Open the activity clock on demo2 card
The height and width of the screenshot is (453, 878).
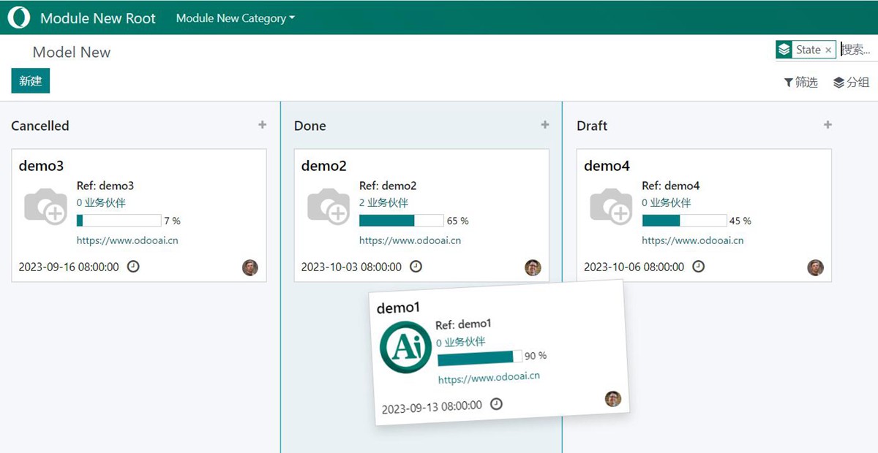coord(416,267)
